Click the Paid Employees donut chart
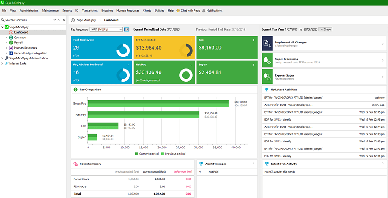This screenshot has height=198, width=388. click(x=123, y=50)
